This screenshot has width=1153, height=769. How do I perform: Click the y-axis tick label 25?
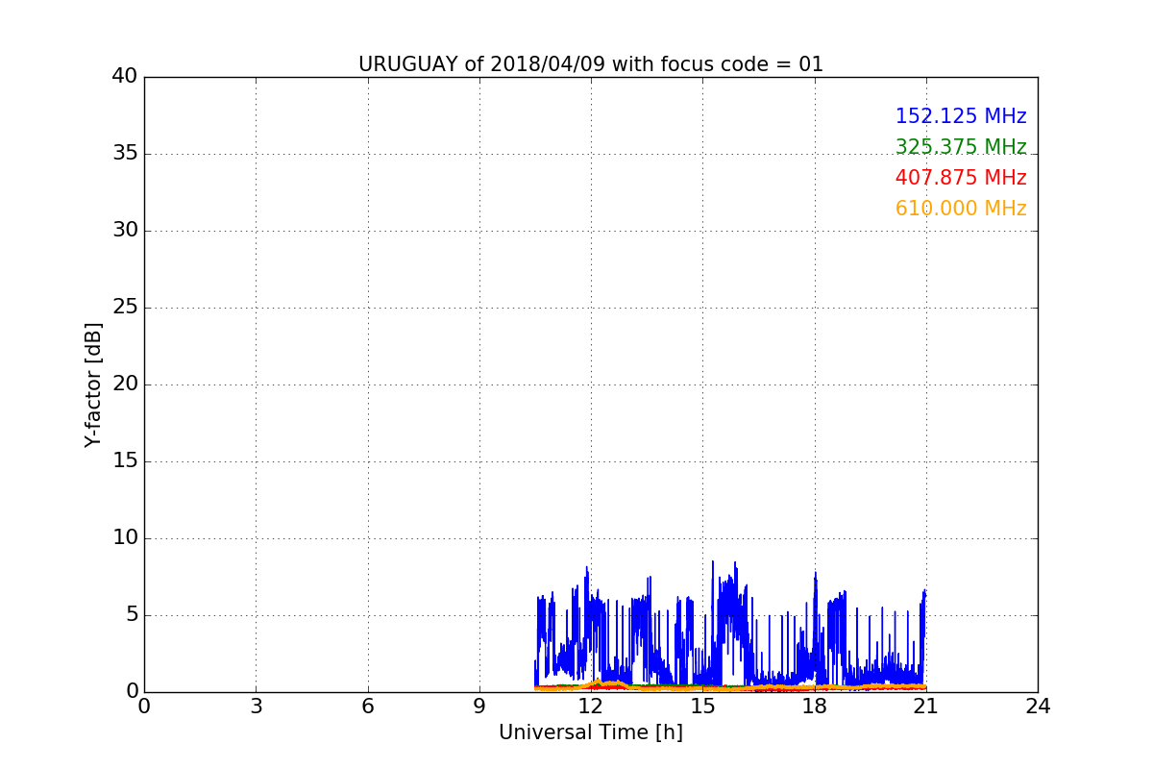125,308
